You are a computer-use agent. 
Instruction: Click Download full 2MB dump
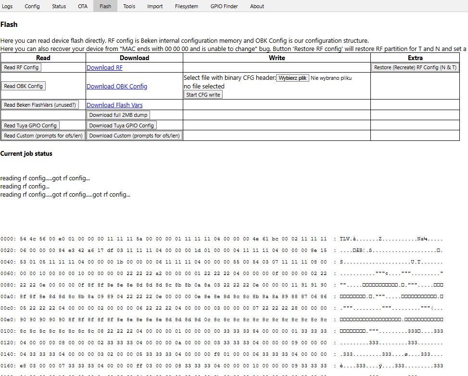point(118,115)
